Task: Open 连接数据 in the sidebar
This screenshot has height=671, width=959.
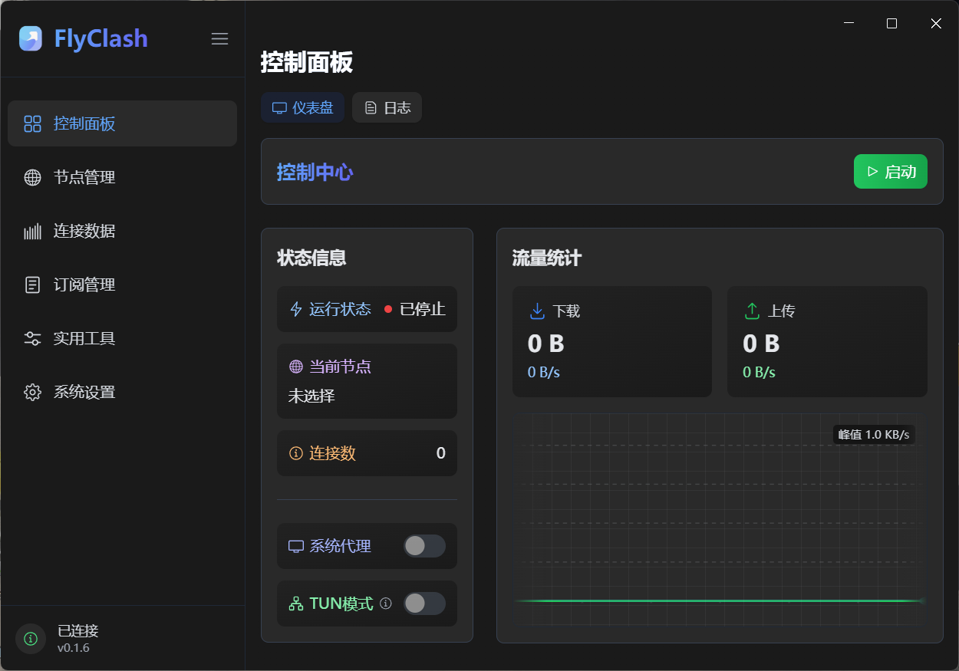Action: 122,231
